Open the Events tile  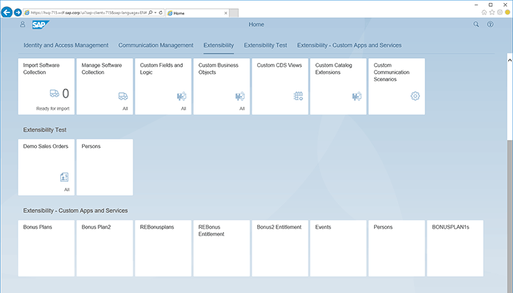339,248
